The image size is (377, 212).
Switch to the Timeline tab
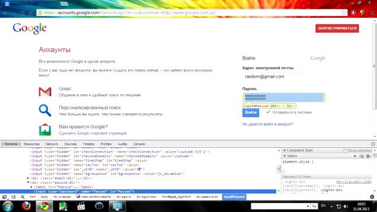[x=88, y=144]
